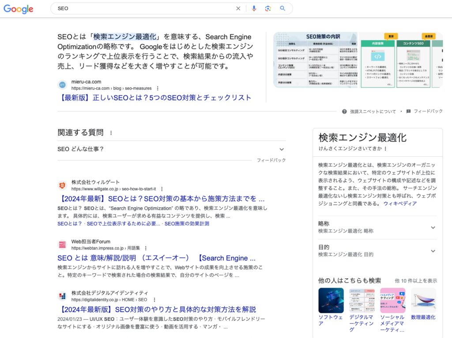Click the 関連する質問 heading
This screenshot has height=338, width=452.
tap(80, 133)
